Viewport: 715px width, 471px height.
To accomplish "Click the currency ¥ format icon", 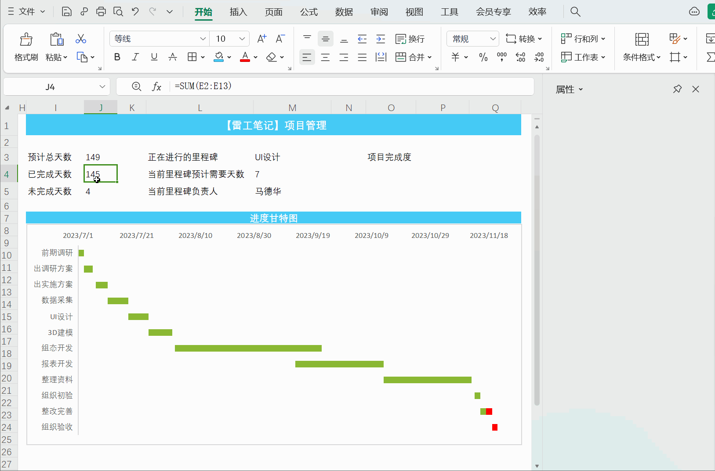I will pos(455,57).
